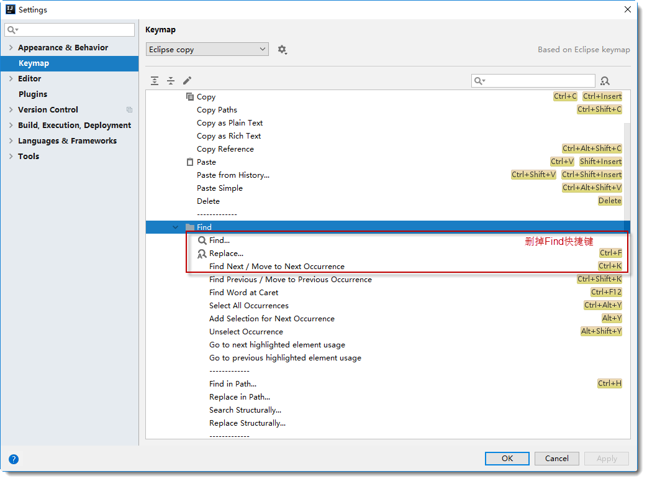Click the Ctrl+Insert shortcut badge

(x=602, y=96)
